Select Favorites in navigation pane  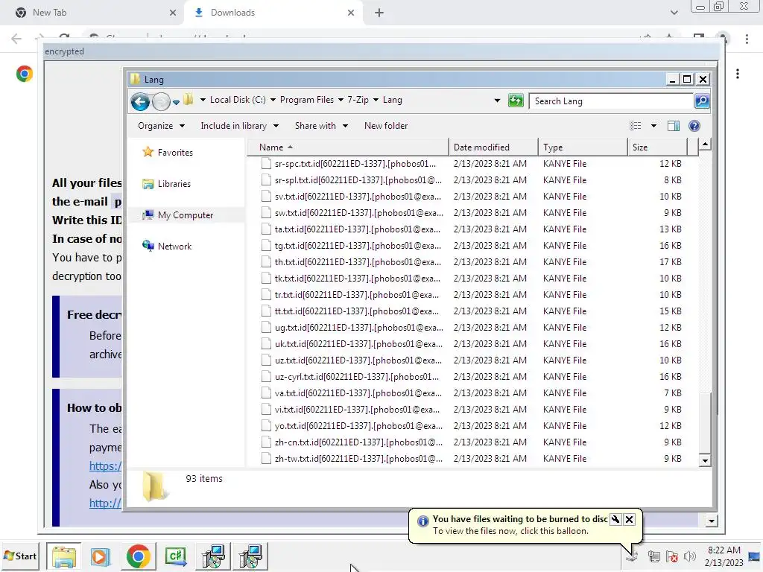168,152
